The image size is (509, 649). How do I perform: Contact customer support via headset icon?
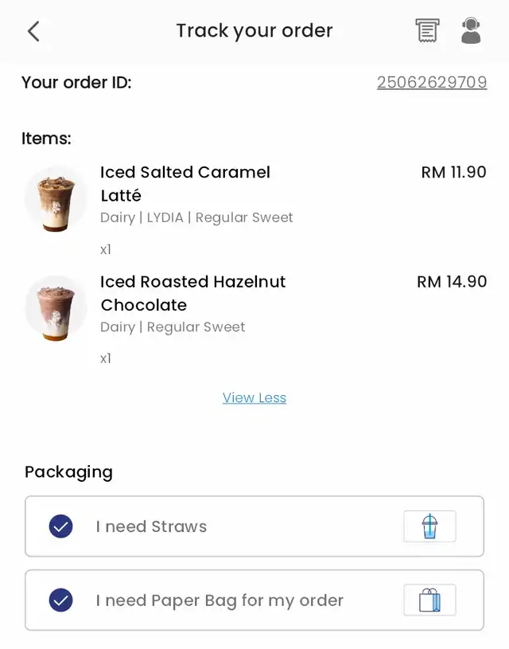(471, 31)
